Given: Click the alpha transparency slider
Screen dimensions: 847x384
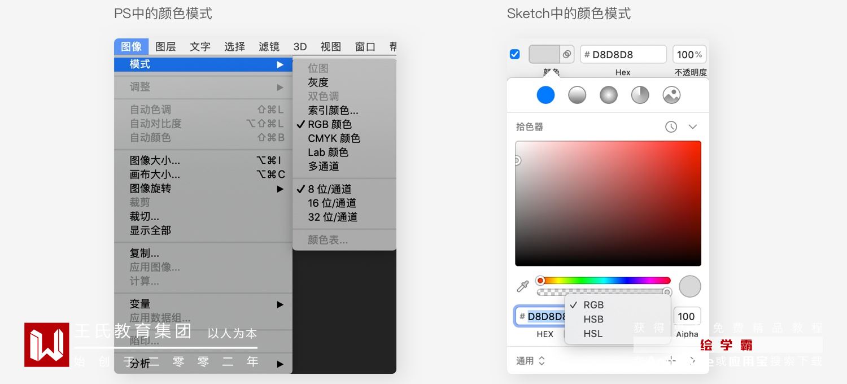Looking at the screenshot, I should click(604, 293).
